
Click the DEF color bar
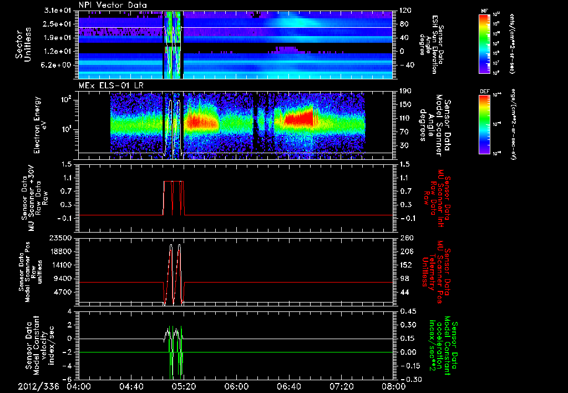coord(485,124)
